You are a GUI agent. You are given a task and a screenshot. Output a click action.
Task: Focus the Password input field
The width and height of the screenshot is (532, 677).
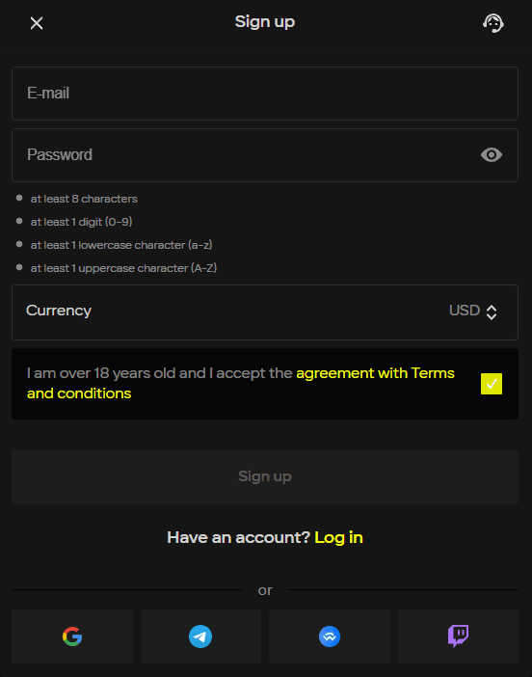[265, 155]
